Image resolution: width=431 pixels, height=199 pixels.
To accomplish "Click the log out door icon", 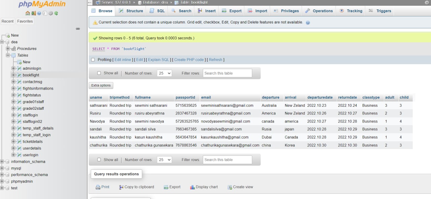I will [33, 13].
